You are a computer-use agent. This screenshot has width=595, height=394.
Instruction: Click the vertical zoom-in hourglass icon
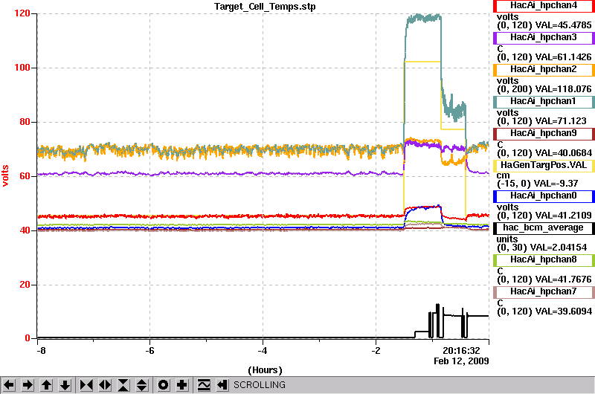point(123,385)
